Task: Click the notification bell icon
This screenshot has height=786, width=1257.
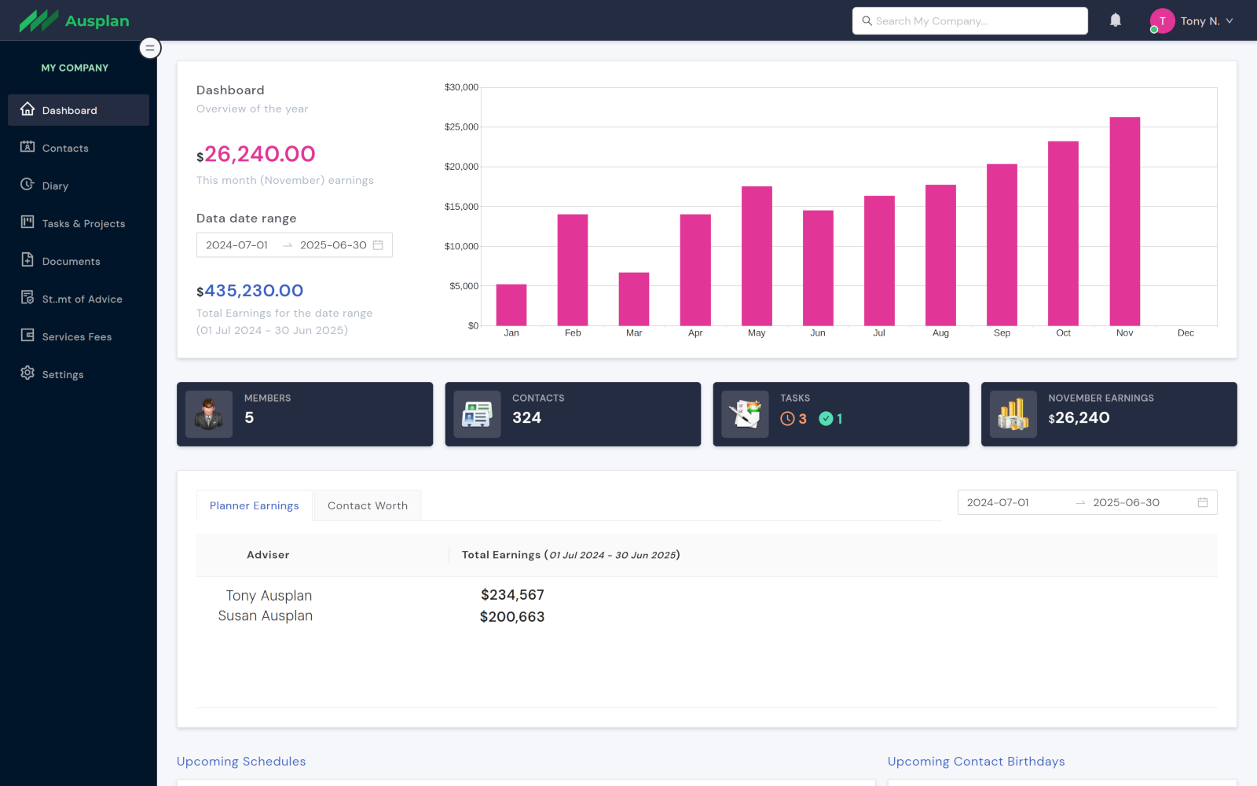Action: pos(1115,20)
